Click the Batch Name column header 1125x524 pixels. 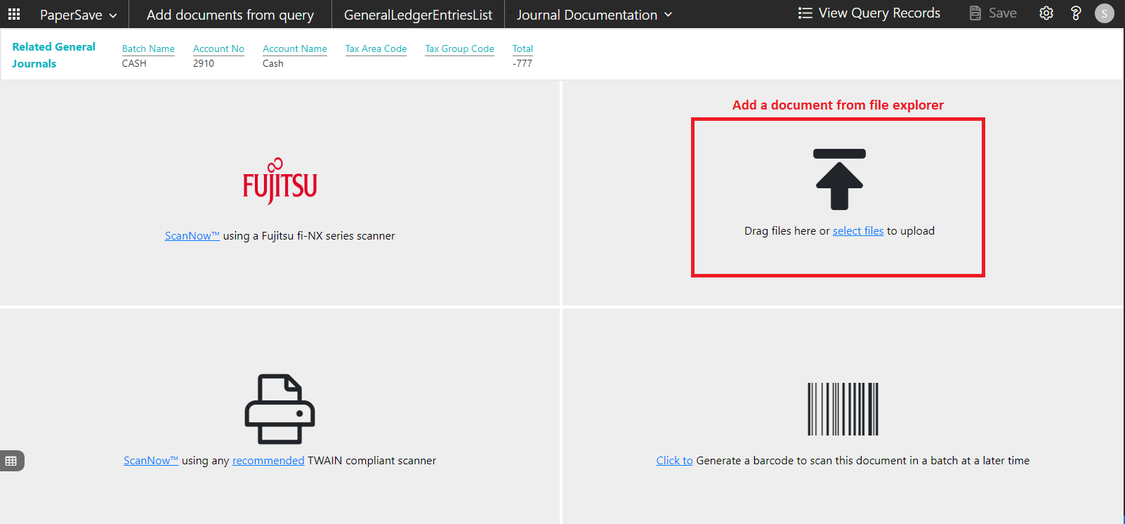(x=148, y=48)
